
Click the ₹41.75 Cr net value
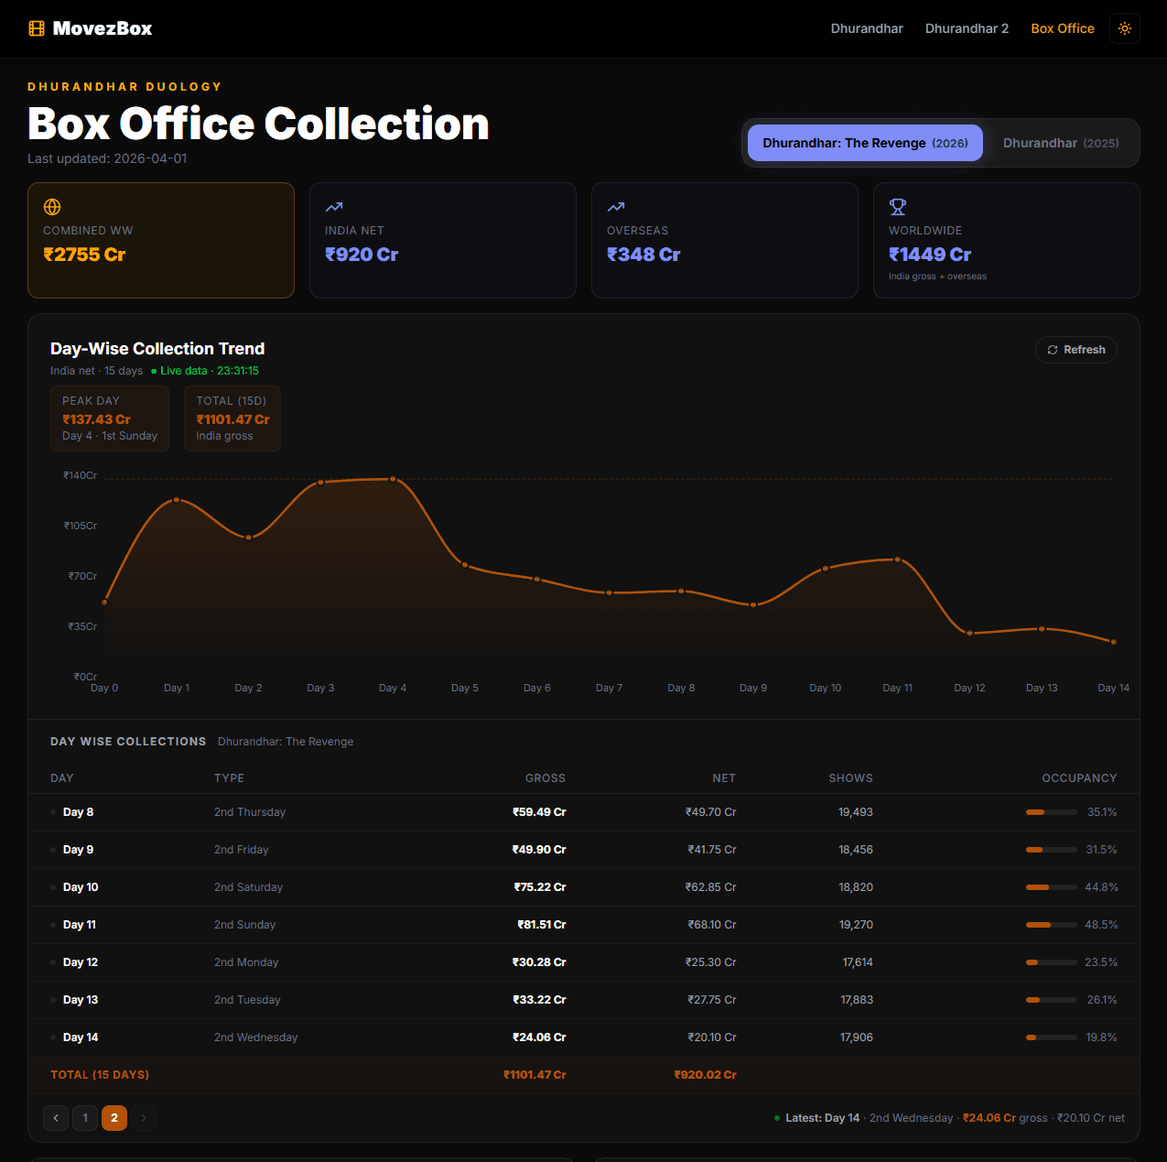click(x=712, y=850)
